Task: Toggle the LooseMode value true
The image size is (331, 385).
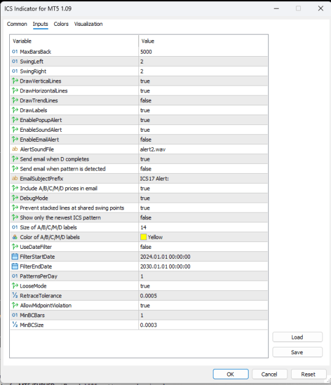Action: pos(203,286)
